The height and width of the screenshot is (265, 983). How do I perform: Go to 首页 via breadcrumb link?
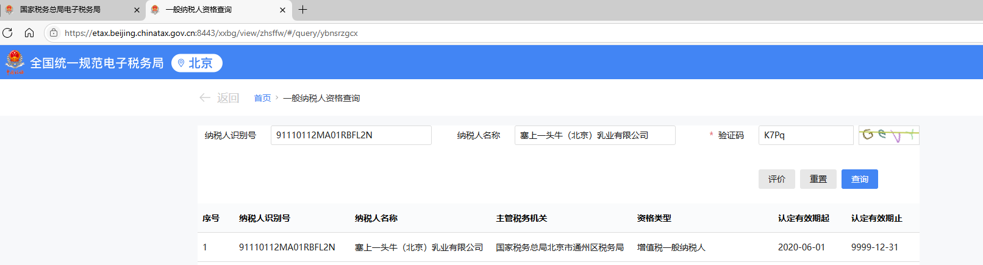[262, 98]
